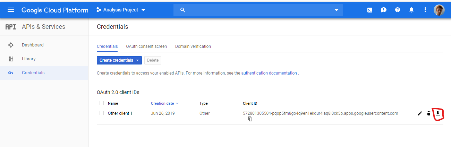The width and height of the screenshot is (451, 147).
Task: Click the Dashboard sidebar icon
Action: click(11, 45)
